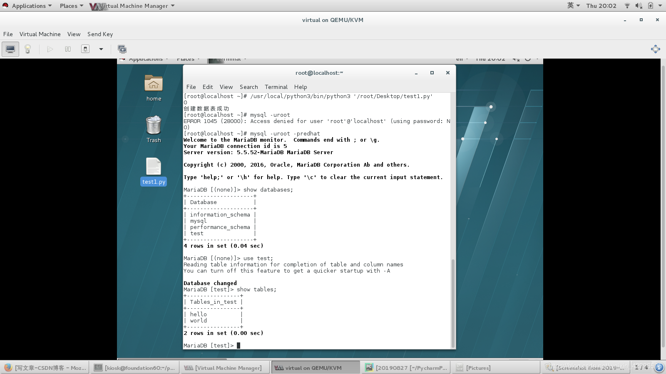Viewport: 666px width, 374px height.
Task: Open the Virtual Machine menu
Action: point(40,34)
